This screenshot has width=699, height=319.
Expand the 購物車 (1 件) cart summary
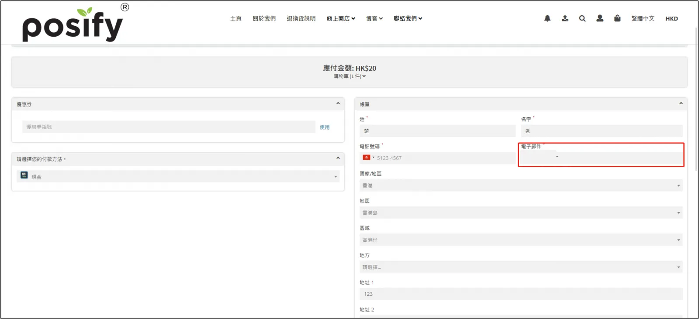point(349,76)
